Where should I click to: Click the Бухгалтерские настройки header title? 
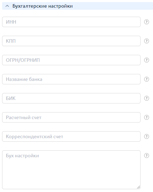pos(43,6)
